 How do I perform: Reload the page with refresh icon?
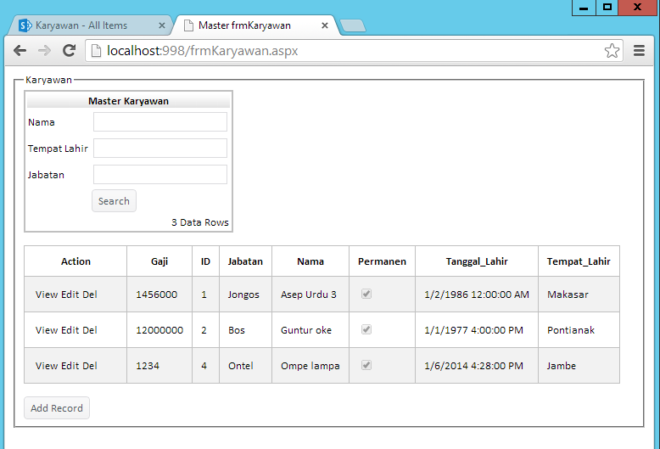(70, 51)
